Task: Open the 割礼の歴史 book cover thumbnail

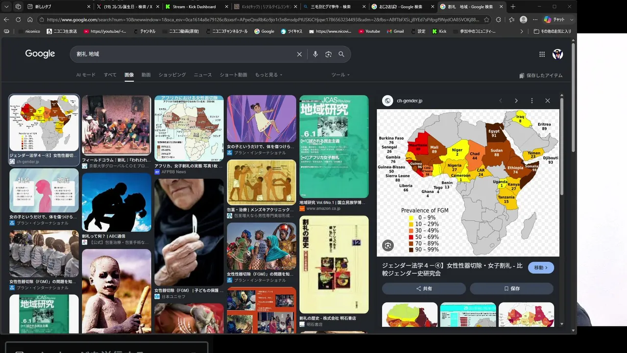Action: 334,265
